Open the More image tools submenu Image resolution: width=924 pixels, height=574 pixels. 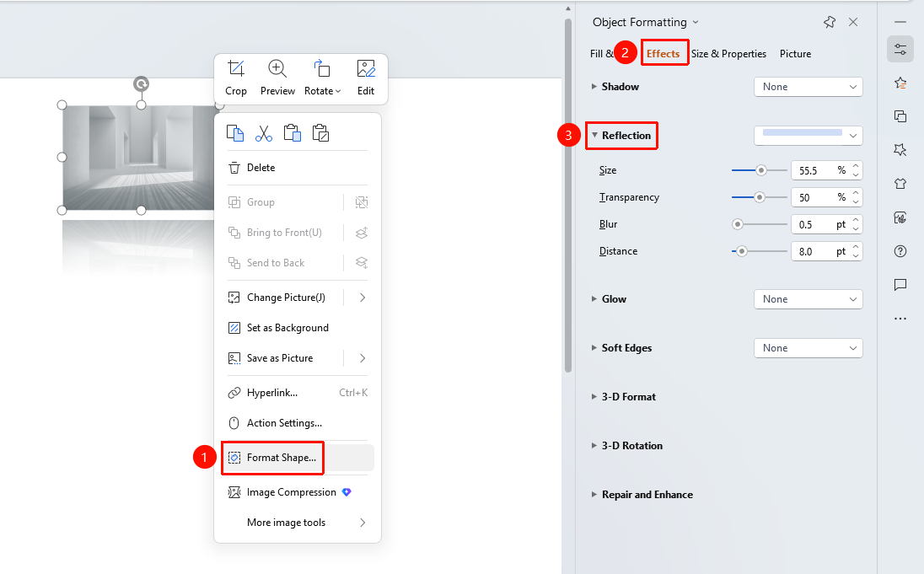298,523
